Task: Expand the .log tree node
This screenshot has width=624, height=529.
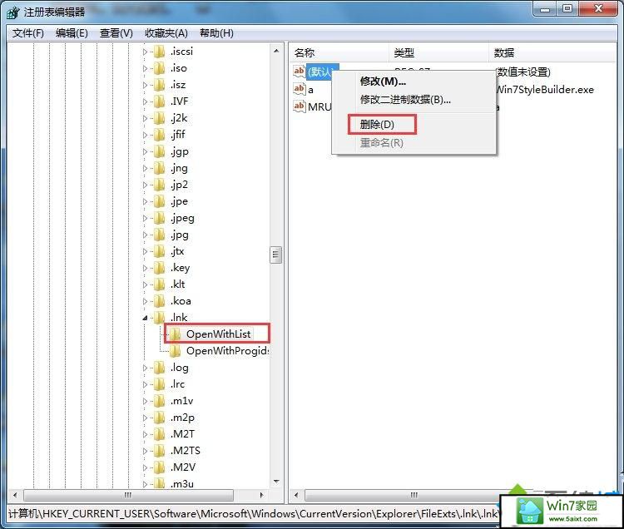Action: 146,368
